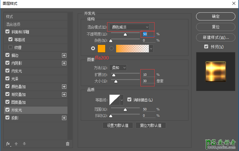Move effect up with the up arrow
The width and height of the screenshot is (239, 151).
coord(16,144)
